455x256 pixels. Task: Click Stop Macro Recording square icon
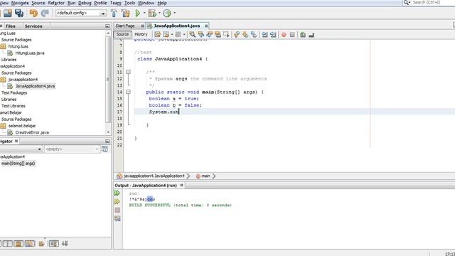[292, 35]
